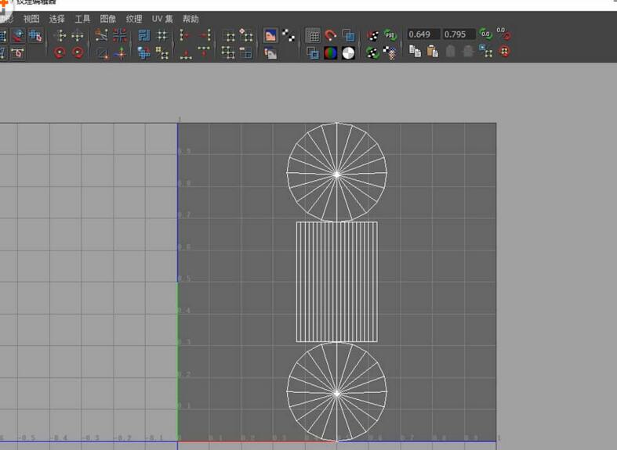Click the cut UV edges scissors icon
The image size is (617, 450).
[x=100, y=35]
